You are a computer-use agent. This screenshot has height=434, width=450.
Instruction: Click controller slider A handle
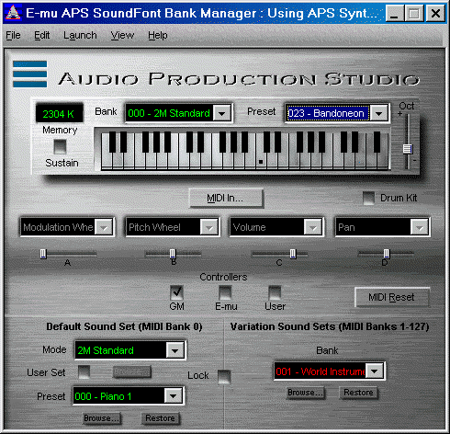click(x=43, y=254)
